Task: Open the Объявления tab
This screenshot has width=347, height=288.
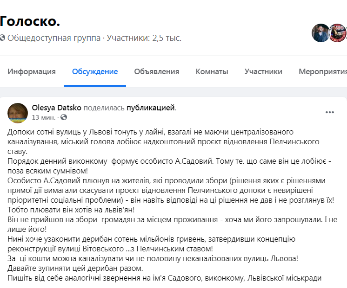Action: (x=156, y=71)
